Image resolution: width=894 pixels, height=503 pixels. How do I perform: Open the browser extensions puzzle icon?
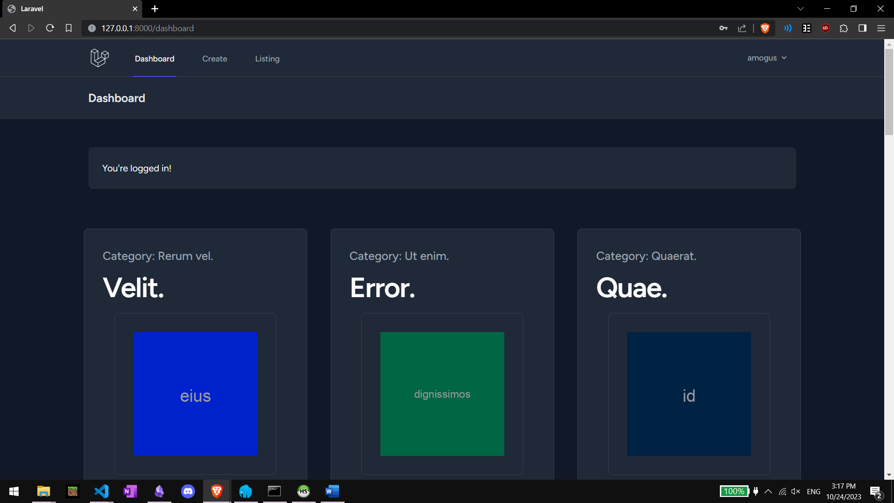click(844, 28)
